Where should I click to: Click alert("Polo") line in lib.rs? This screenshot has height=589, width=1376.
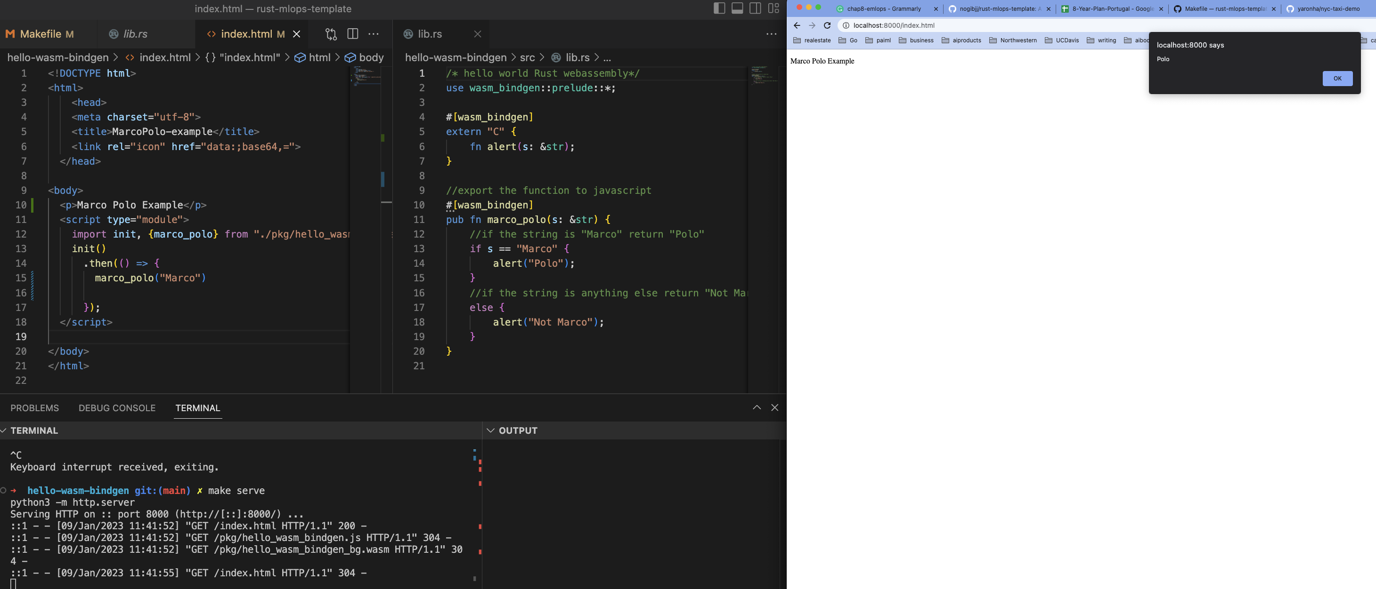pos(534,263)
